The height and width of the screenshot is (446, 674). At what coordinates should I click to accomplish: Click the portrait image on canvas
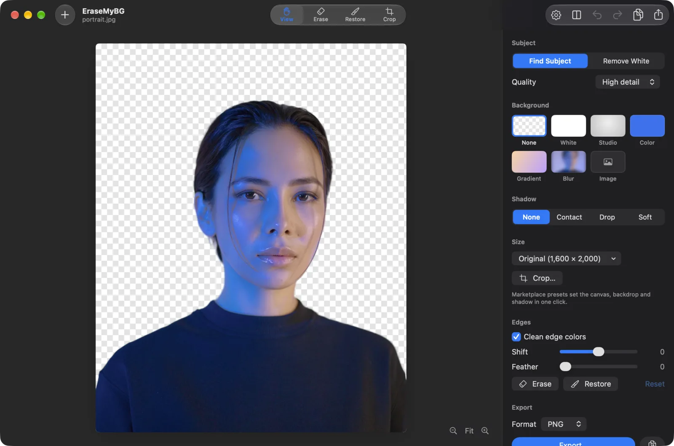[x=251, y=238]
